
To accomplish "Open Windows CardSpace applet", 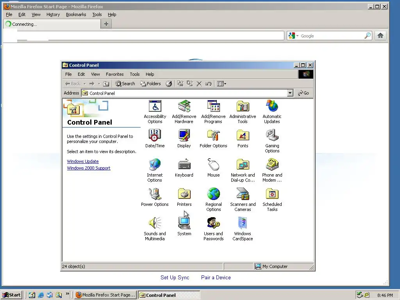I will pyautogui.click(x=243, y=229).
